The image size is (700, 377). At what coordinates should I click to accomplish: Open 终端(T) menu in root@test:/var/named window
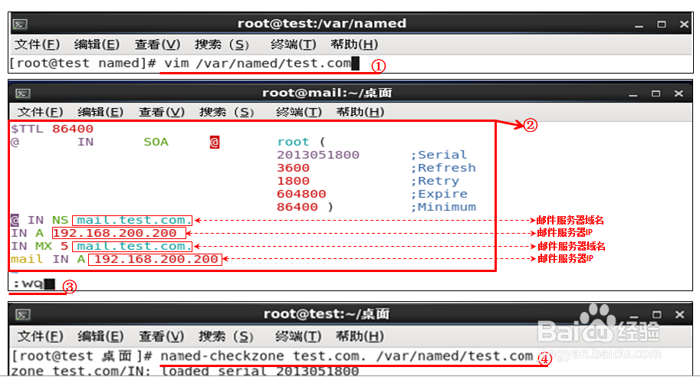(x=294, y=44)
